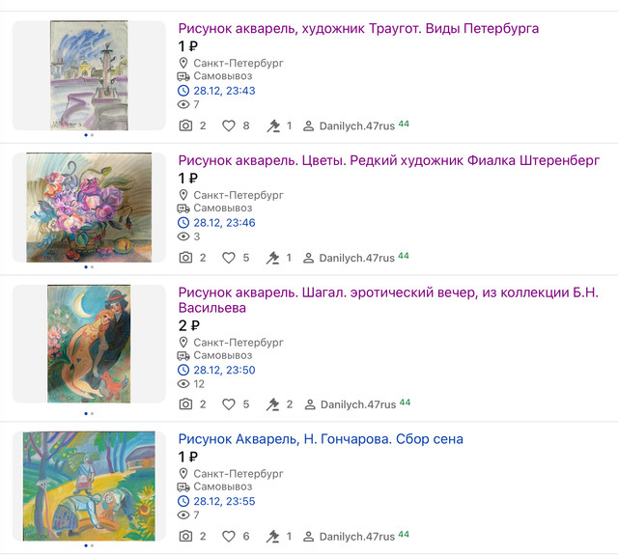Open 'Рисунок Акварель, Н. Гончарова. Сбор сена'
Screen dimensions: 618x556
coord(321,439)
